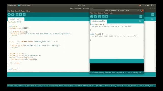Open Edit menu in sketch_may04a window

95,13
